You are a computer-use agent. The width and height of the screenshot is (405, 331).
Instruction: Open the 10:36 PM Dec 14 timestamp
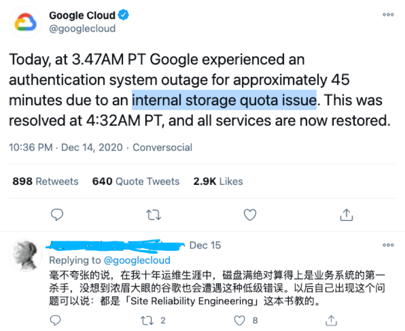coord(66,147)
